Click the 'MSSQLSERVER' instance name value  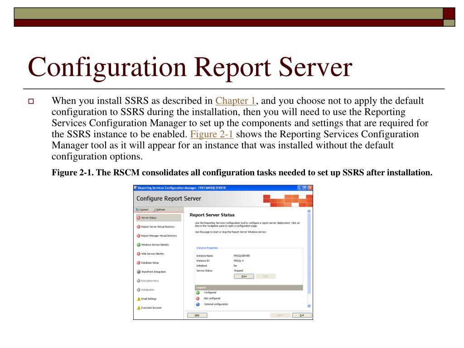click(x=242, y=256)
